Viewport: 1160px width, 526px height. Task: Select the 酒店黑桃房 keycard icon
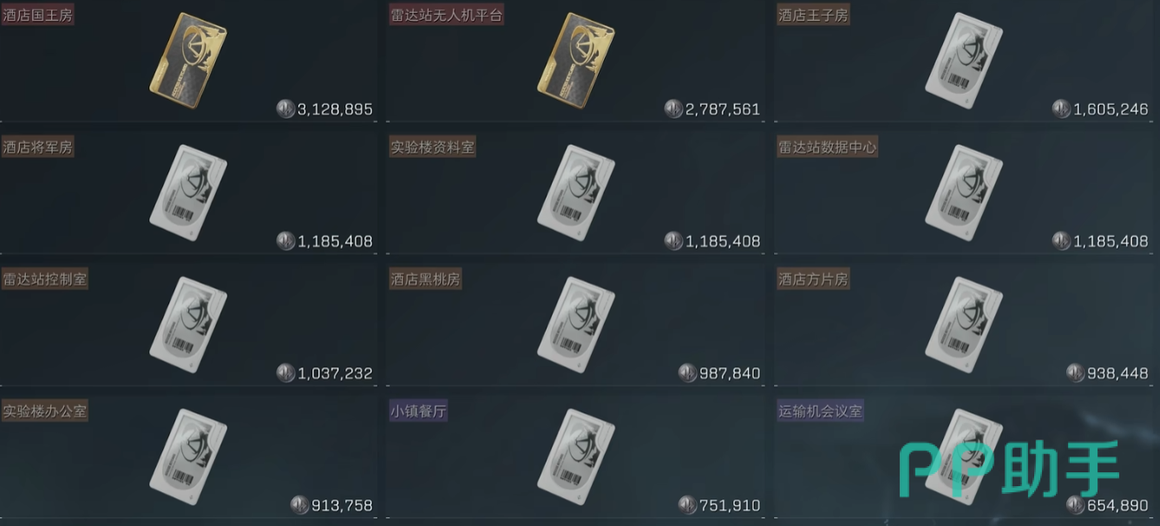[577, 323]
